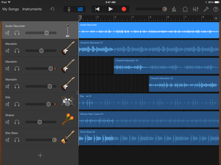Open the help question mark icon
221x165 pixels.
(x=216, y=9)
